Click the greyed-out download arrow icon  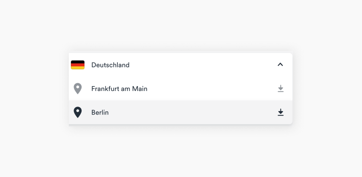pyautogui.click(x=280, y=88)
